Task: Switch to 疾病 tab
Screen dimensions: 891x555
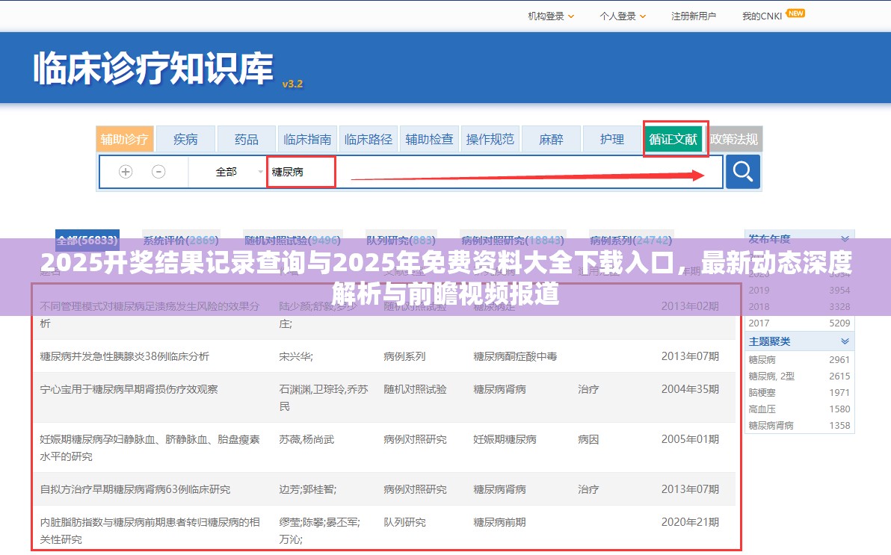Action: 186,139
